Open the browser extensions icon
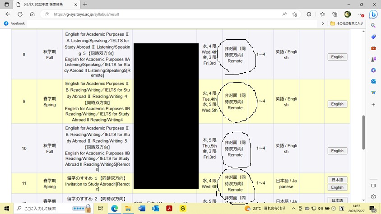381x214 pixels. (x=309, y=14)
